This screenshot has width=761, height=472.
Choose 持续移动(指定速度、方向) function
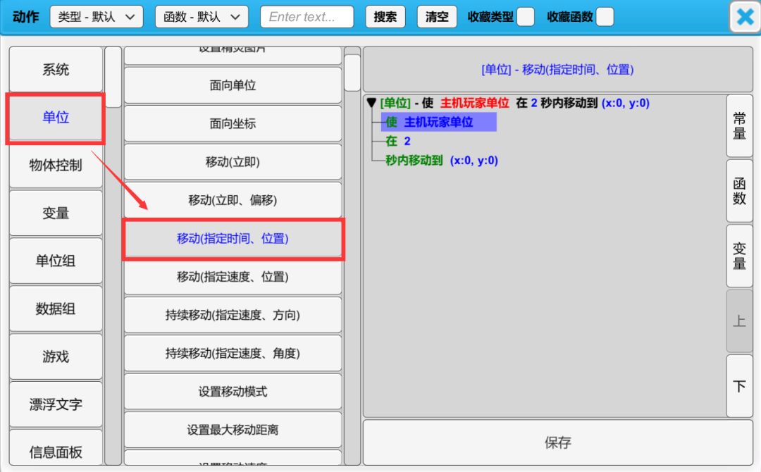pyautogui.click(x=233, y=315)
